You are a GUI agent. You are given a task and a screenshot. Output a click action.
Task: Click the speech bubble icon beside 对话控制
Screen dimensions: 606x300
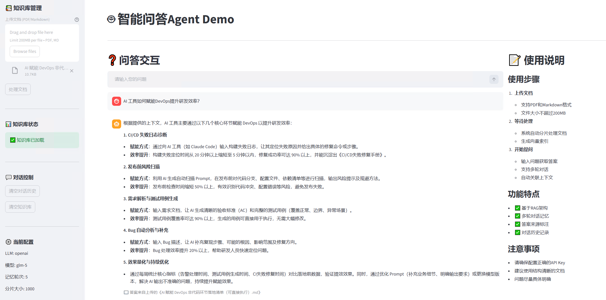(8, 177)
